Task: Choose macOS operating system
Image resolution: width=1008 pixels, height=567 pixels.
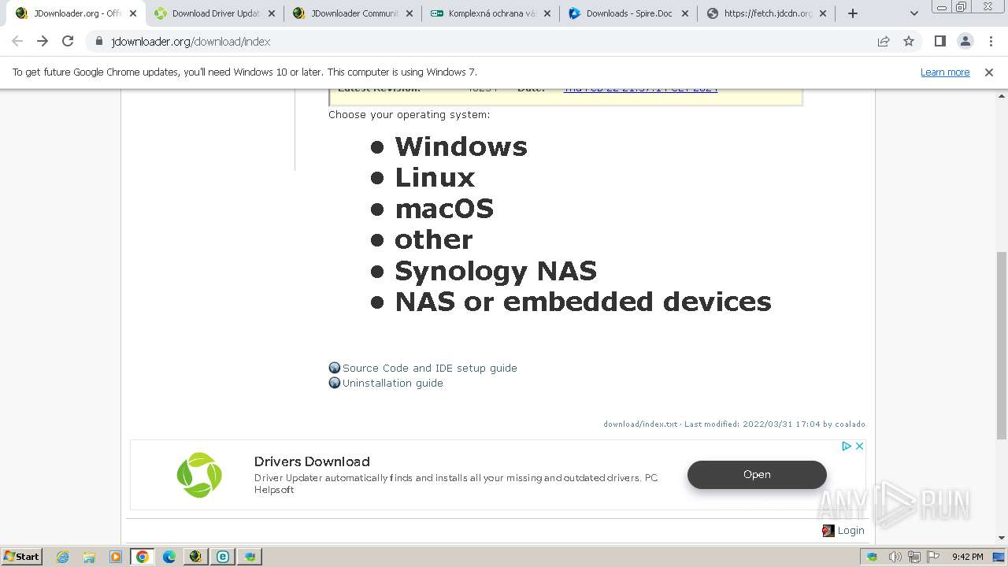Action: pyautogui.click(x=444, y=209)
